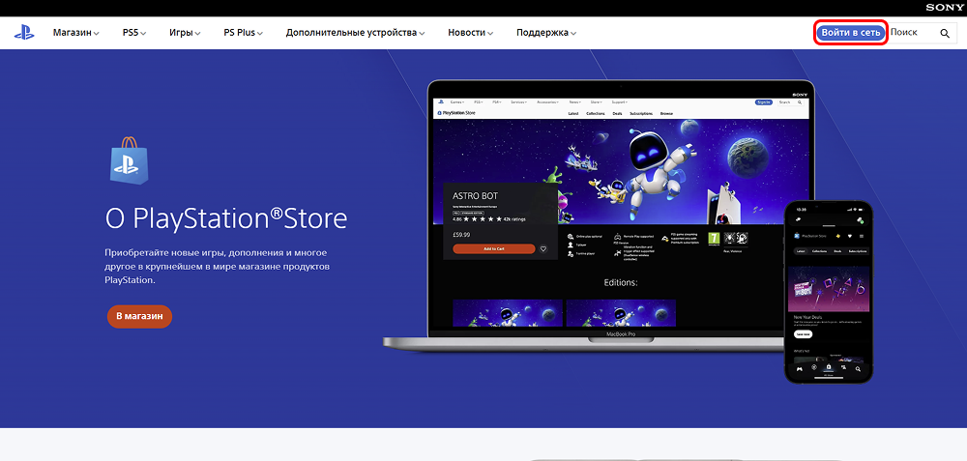Click the search magnifier icon
The width and height of the screenshot is (967, 461).
tap(944, 33)
